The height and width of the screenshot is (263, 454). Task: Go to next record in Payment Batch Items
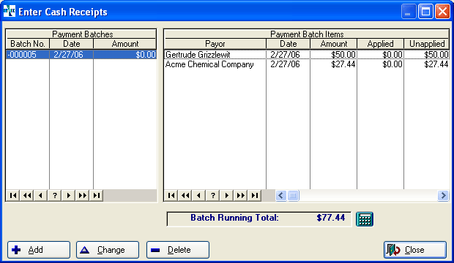(227, 196)
